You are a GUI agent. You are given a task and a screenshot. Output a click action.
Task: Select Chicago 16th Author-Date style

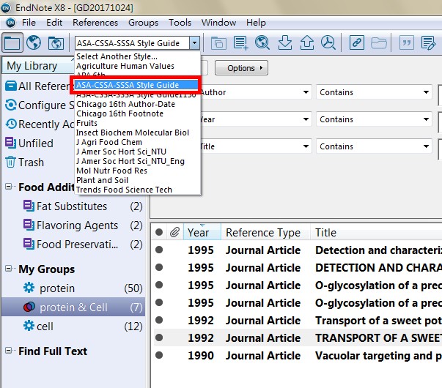[138, 104]
